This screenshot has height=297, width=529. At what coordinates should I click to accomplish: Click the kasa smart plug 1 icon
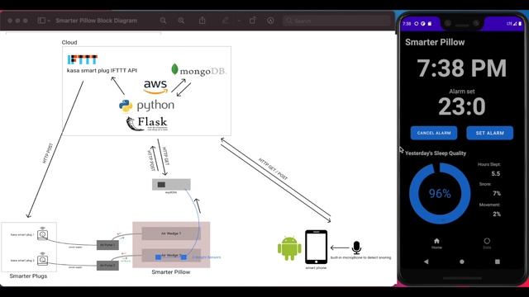click(x=42, y=233)
